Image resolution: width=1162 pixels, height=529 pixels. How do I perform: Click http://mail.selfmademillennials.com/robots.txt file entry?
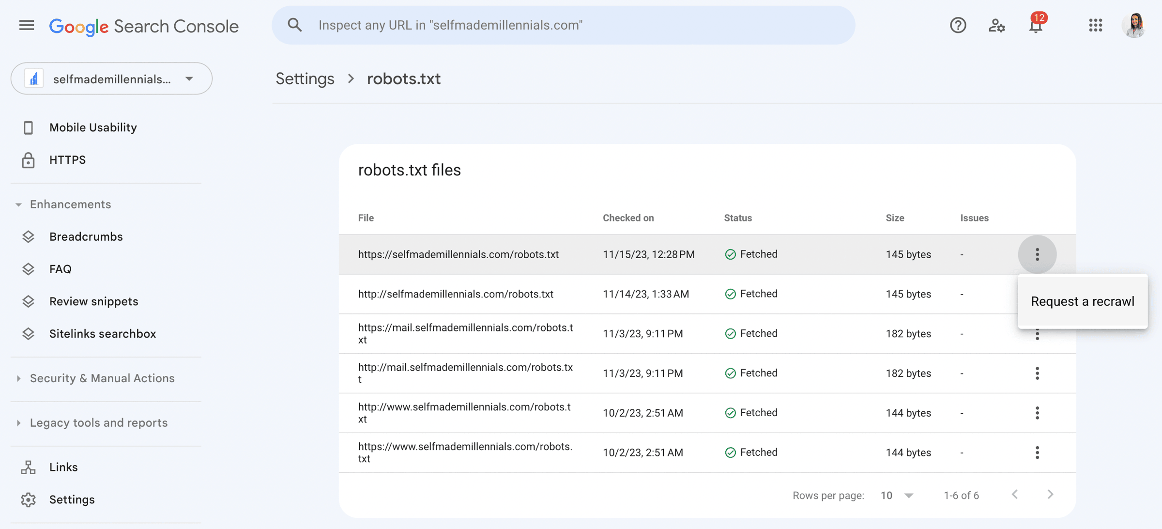click(x=466, y=373)
